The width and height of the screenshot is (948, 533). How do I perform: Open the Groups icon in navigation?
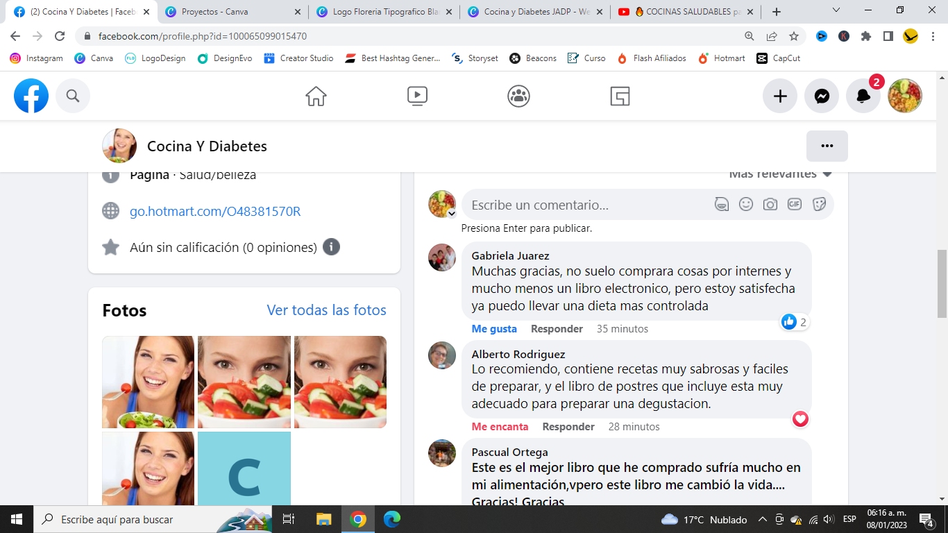point(518,96)
